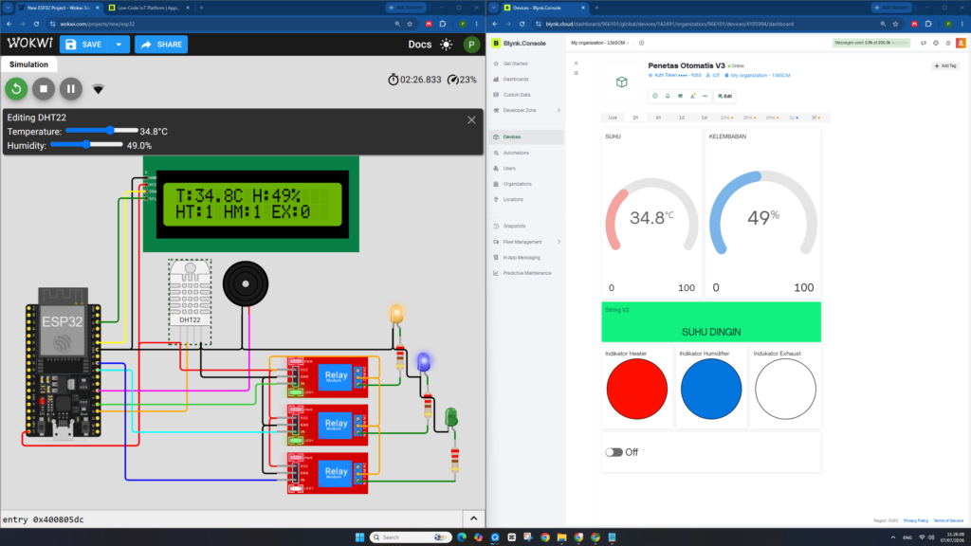Click the simulation timer stopwatch icon
Screen dimensions: 971x546
pyautogui.click(x=393, y=80)
